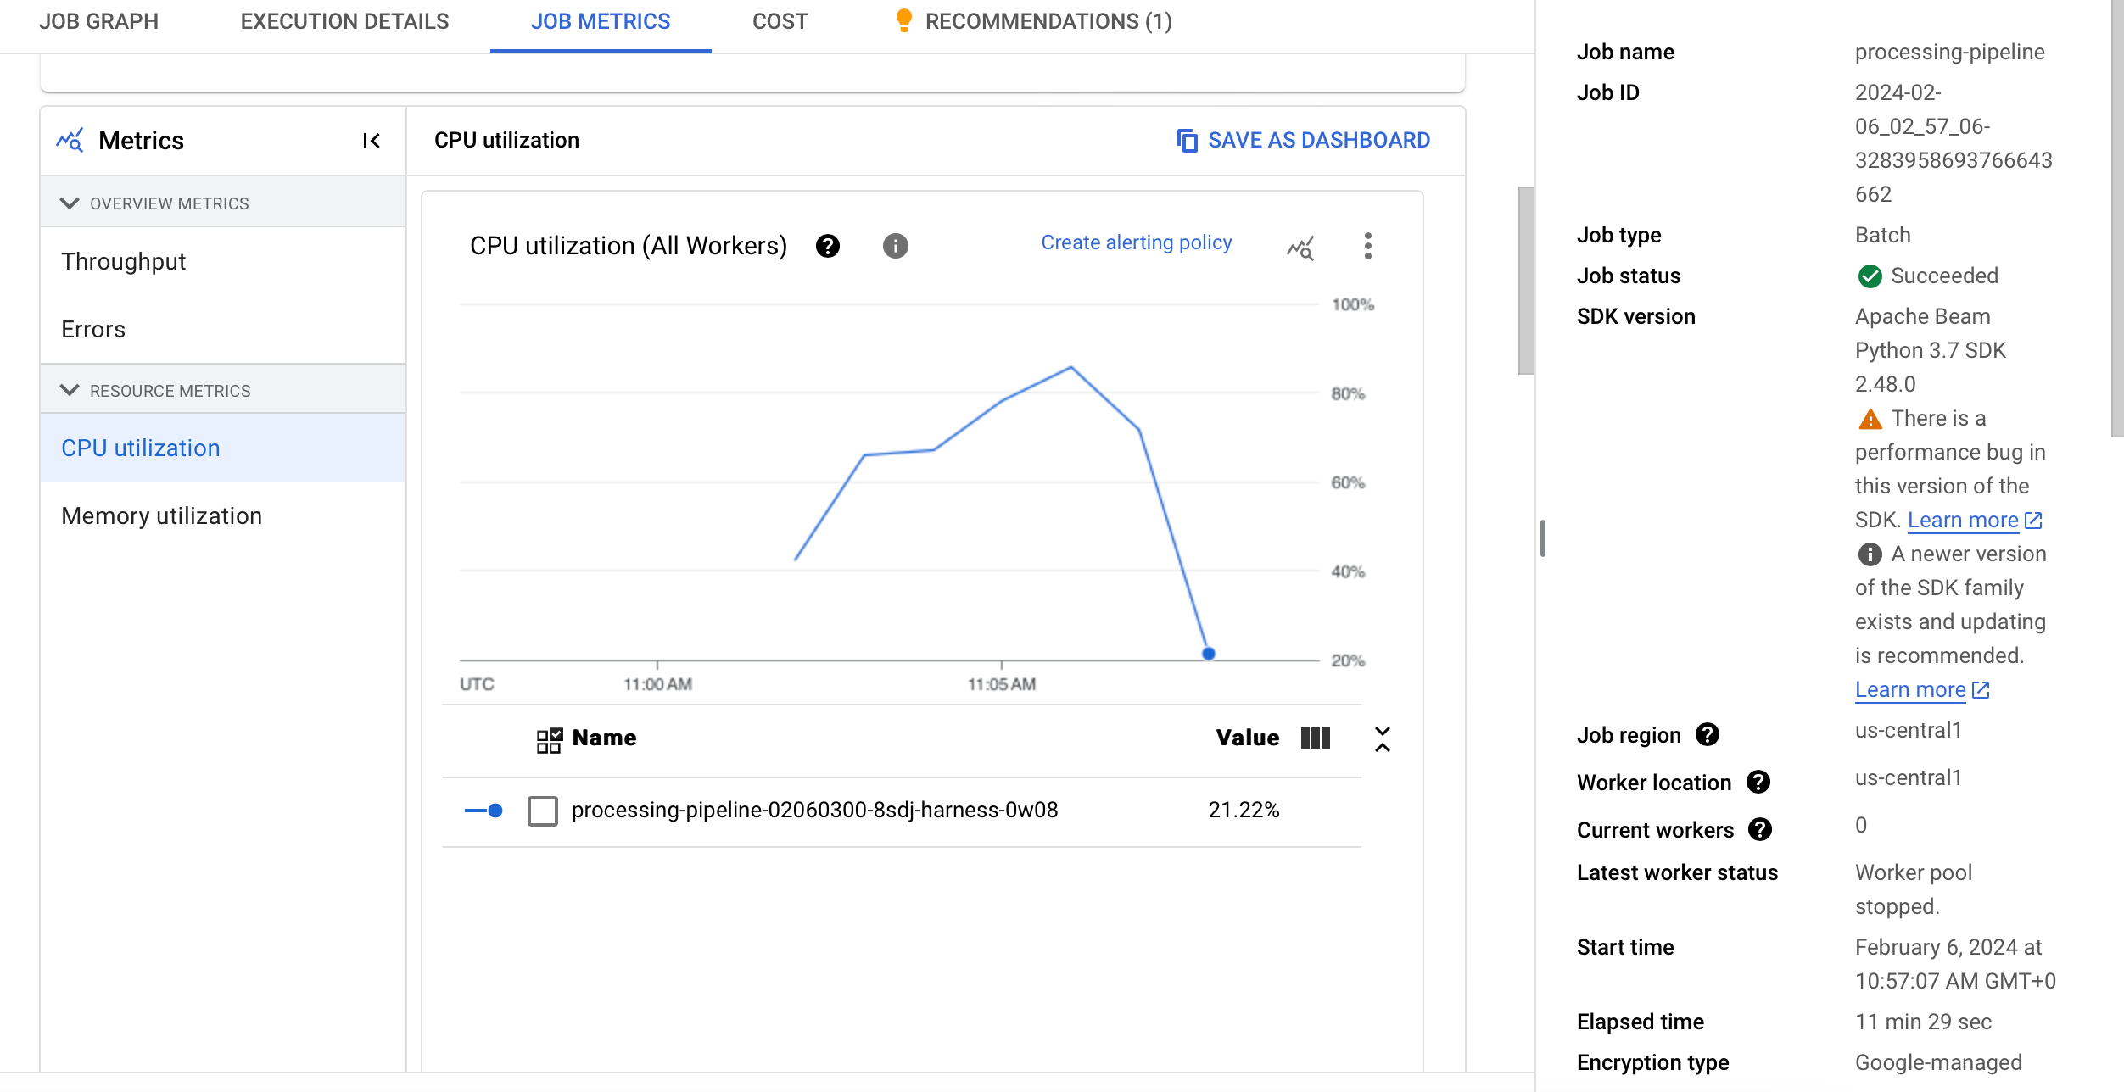Switch to the Execution Details tab
Image resolution: width=2124 pixels, height=1092 pixels.
point(344,21)
